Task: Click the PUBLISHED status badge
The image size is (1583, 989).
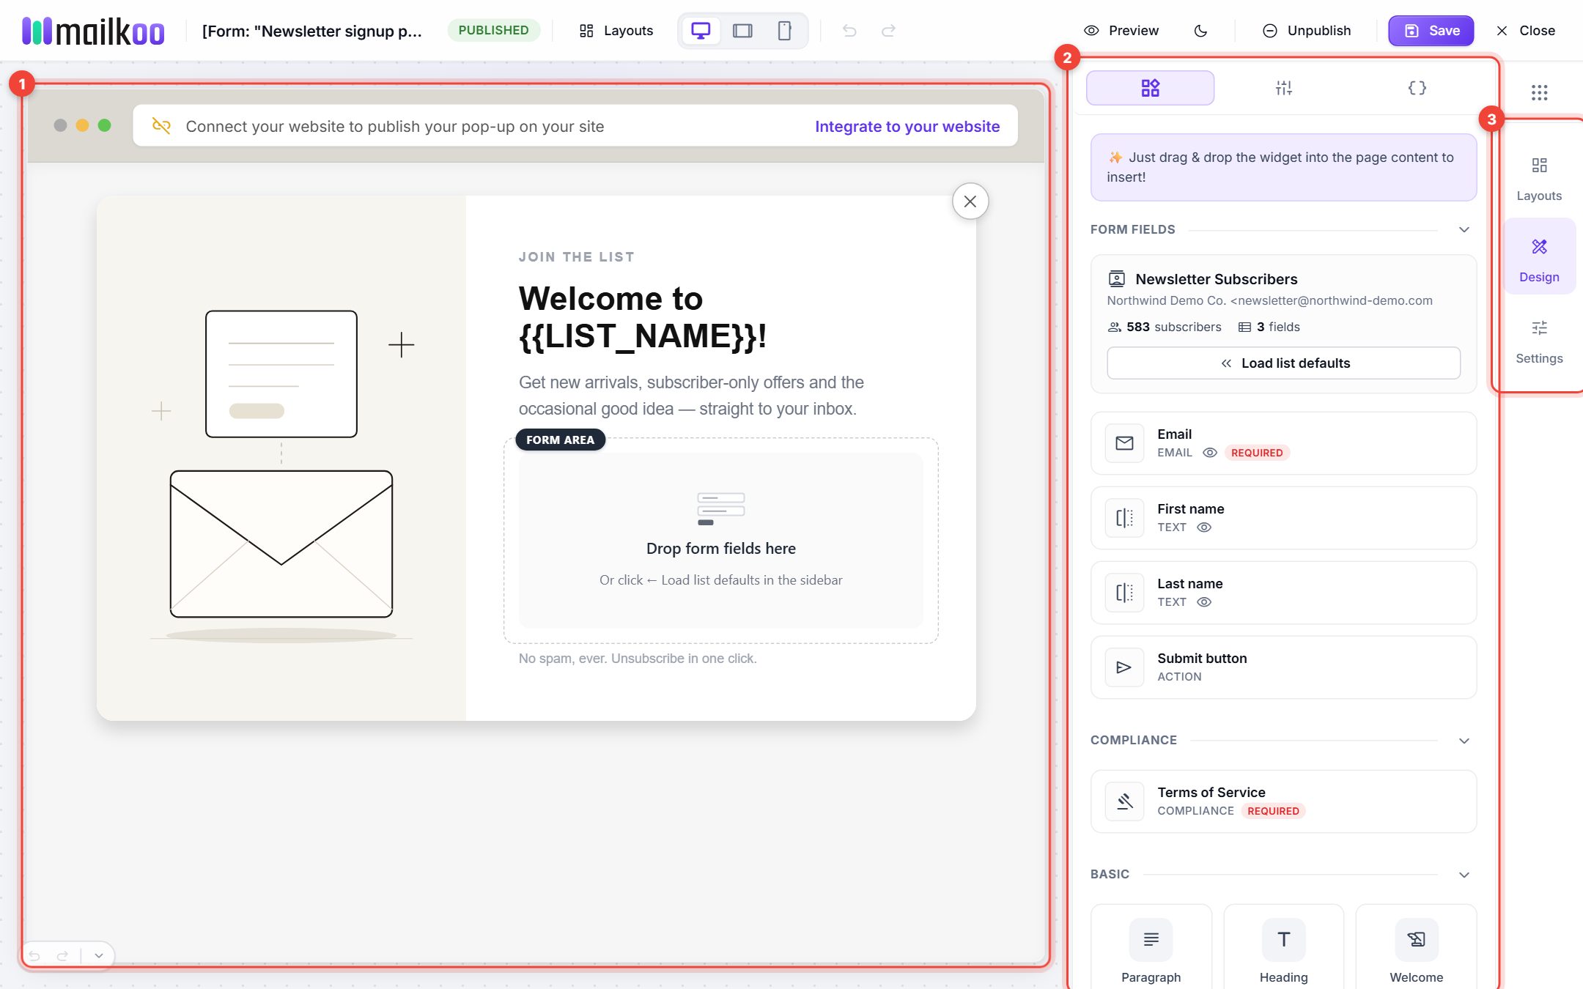Action: click(493, 30)
